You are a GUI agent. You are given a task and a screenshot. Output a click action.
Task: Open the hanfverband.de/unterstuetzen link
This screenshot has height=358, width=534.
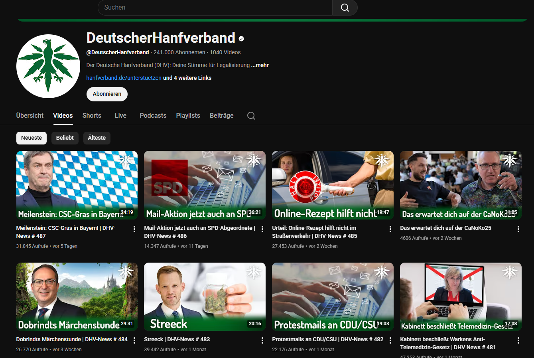point(124,78)
